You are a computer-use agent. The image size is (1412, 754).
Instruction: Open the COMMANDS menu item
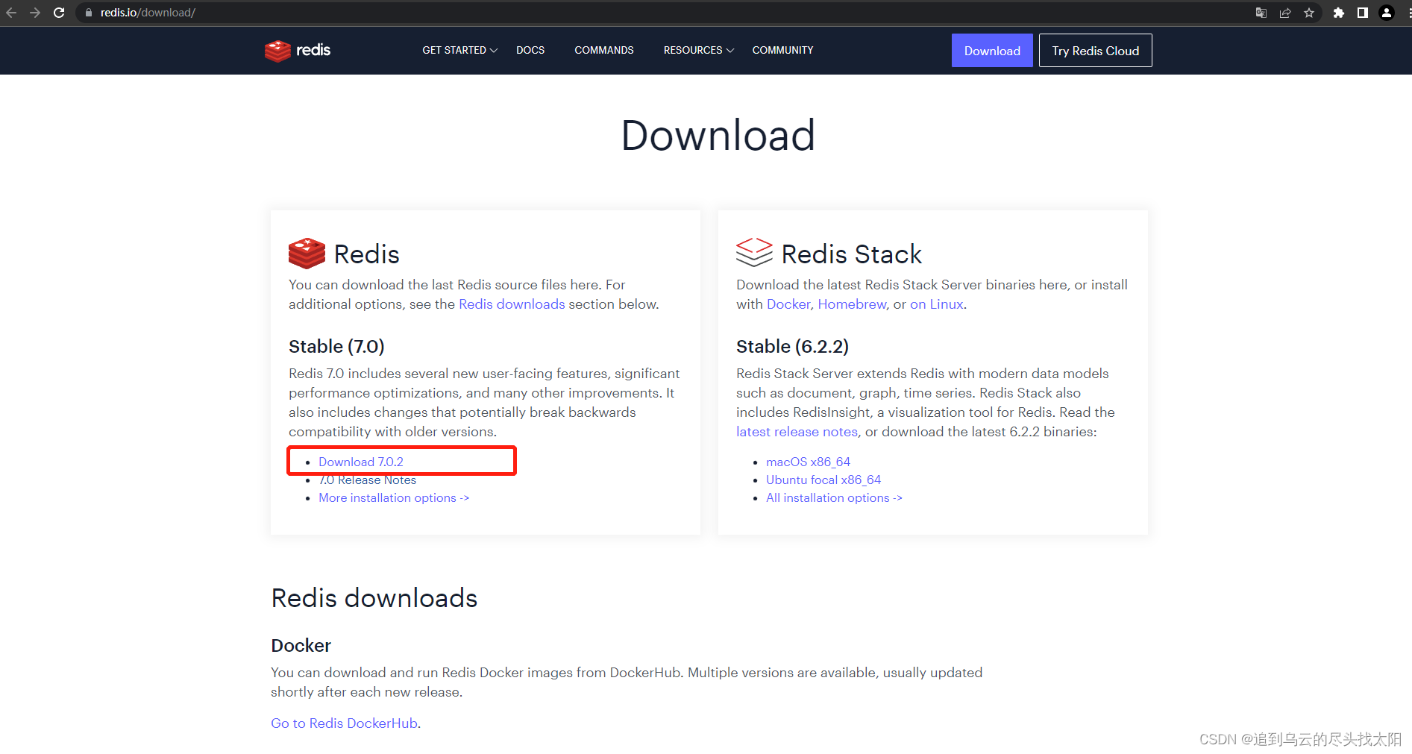point(604,50)
